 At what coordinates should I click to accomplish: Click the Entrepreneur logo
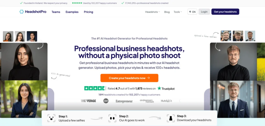coord(124,101)
